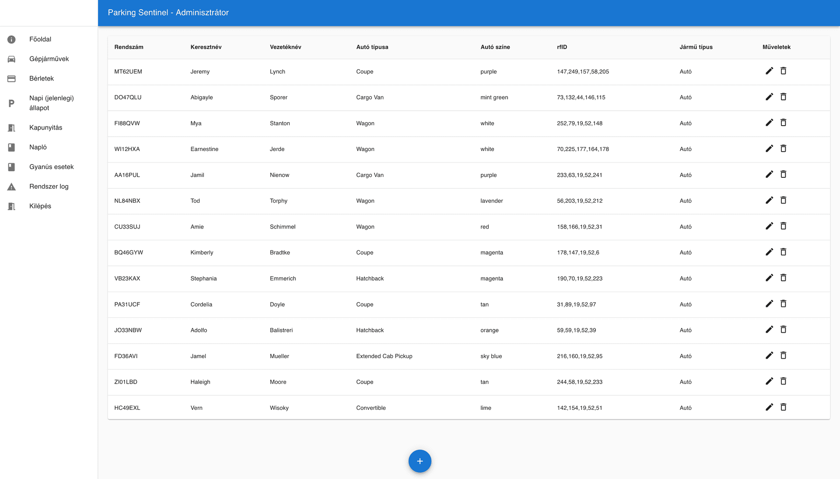Delete the MT62UEM vehicle row

[784, 71]
